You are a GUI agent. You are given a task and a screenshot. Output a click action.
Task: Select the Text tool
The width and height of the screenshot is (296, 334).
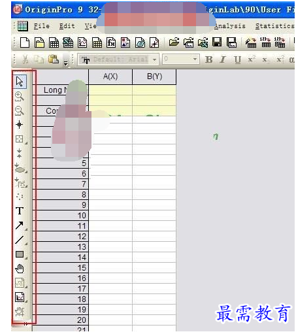click(20, 210)
